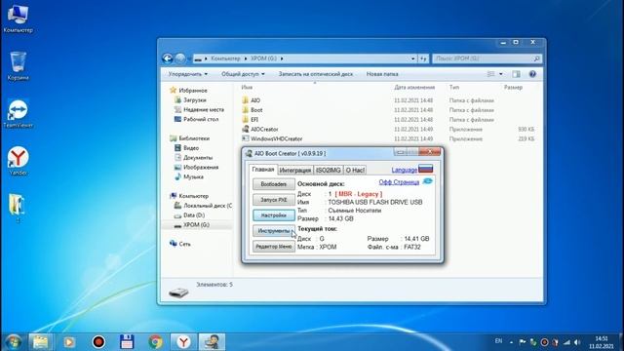Open the media player taskbar icon
624x351 pixels.
point(69,342)
